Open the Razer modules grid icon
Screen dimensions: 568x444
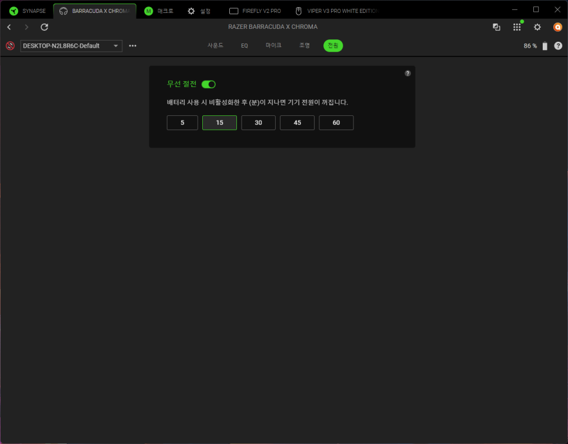click(x=517, y=27)
